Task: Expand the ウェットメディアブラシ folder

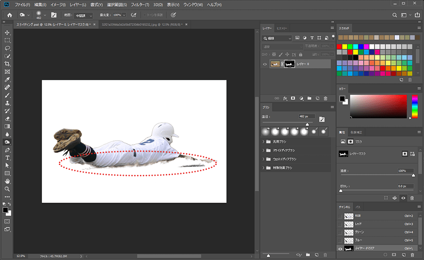Action: pyautogui.click(x=263, y=159)
